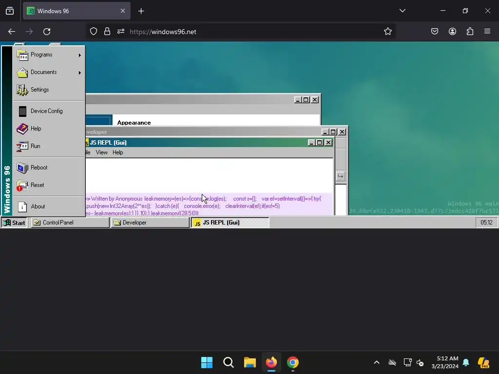Viewport: 499px width, 374px height.
Task: Open File Explorer from the taskbar
Action: [x=250, y=362]
